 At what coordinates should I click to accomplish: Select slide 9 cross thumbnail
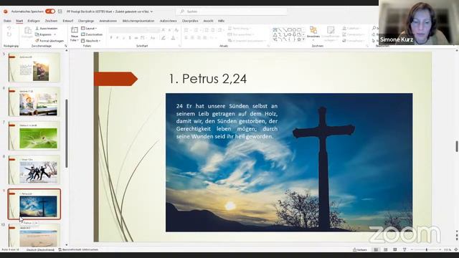pos(34,204)
